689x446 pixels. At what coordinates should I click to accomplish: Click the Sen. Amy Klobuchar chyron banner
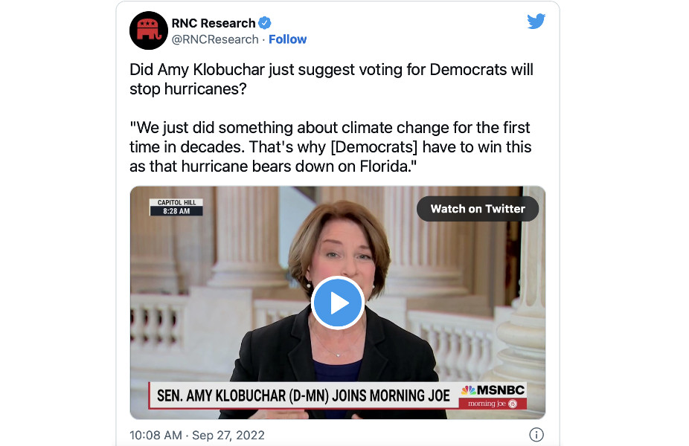click(303, 395)
